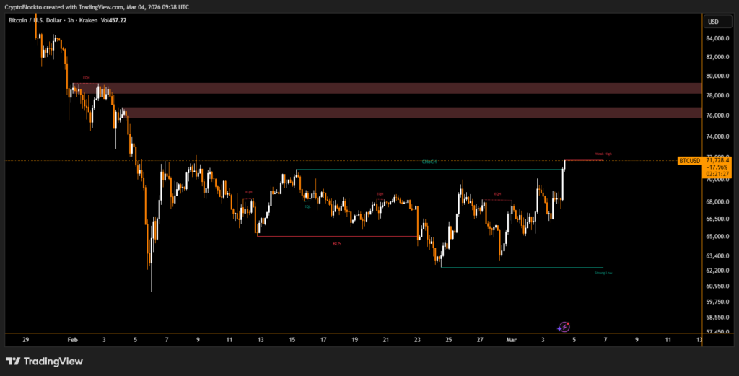Screen dimensions: 739x376
Task: Click the Bitcoin / U.S. Dollar chart title
Action: [x=47, y=20]
